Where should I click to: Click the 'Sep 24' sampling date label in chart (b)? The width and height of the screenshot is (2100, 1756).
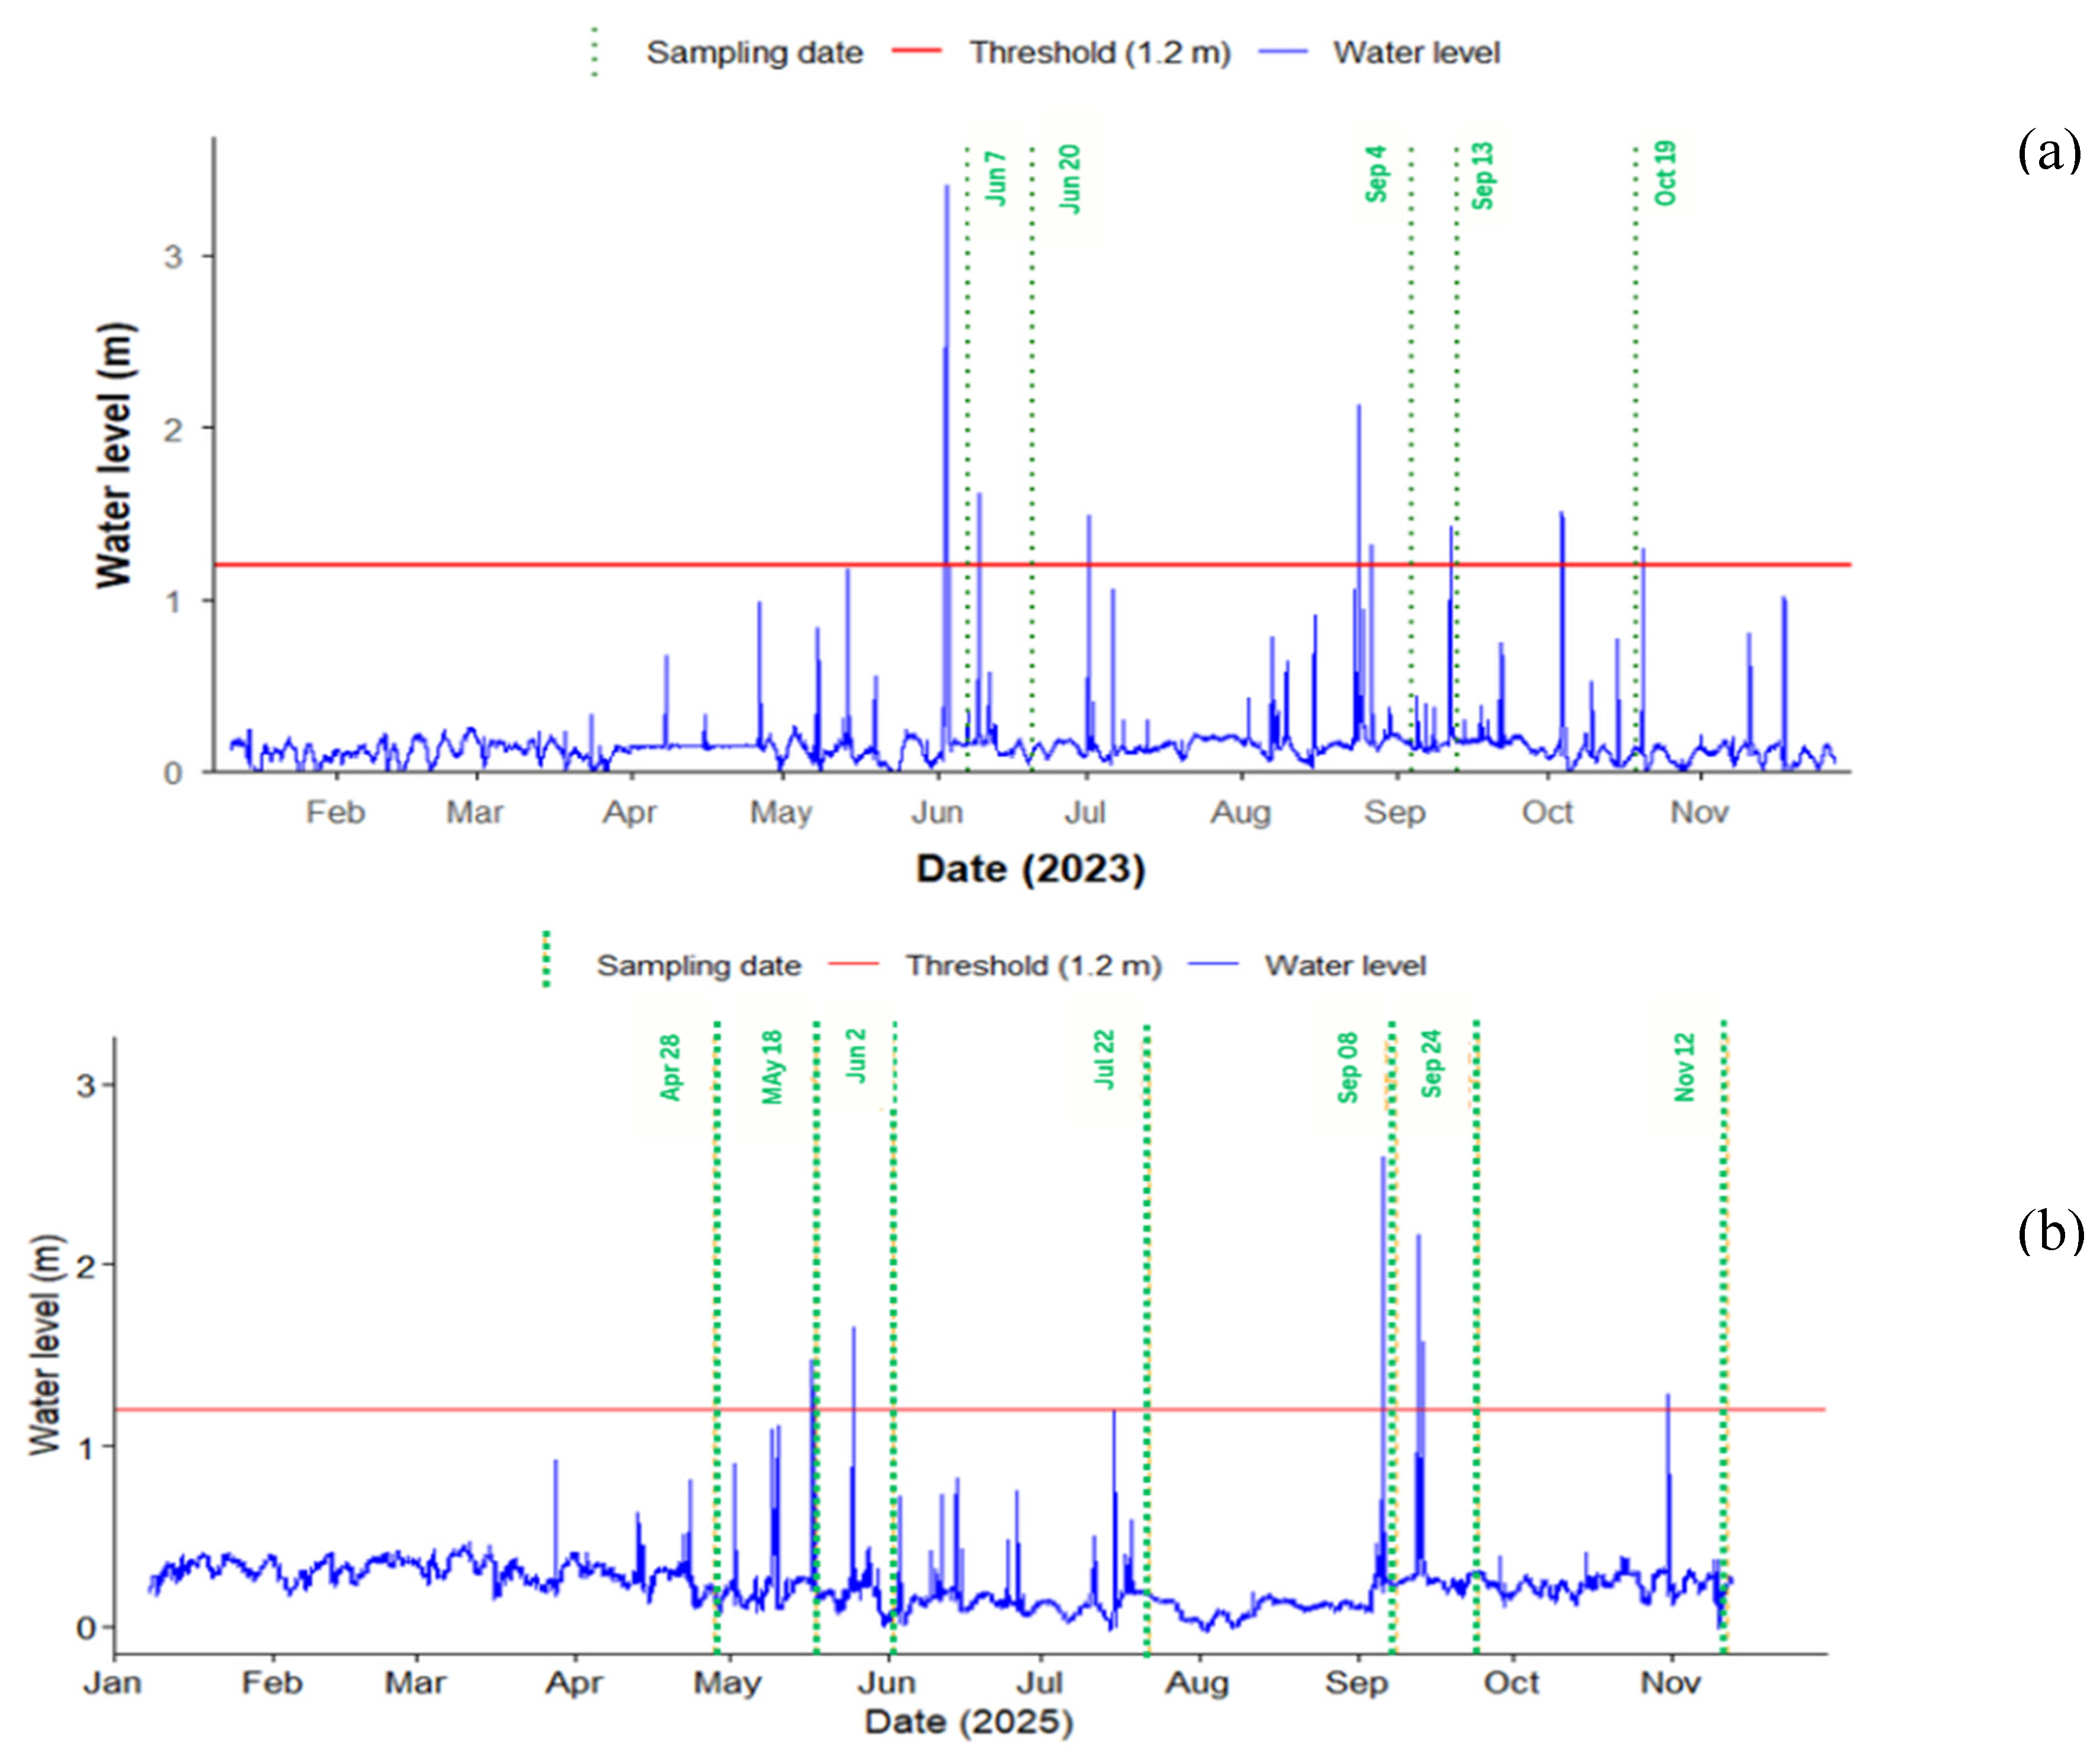[x=1432, y=1063]
